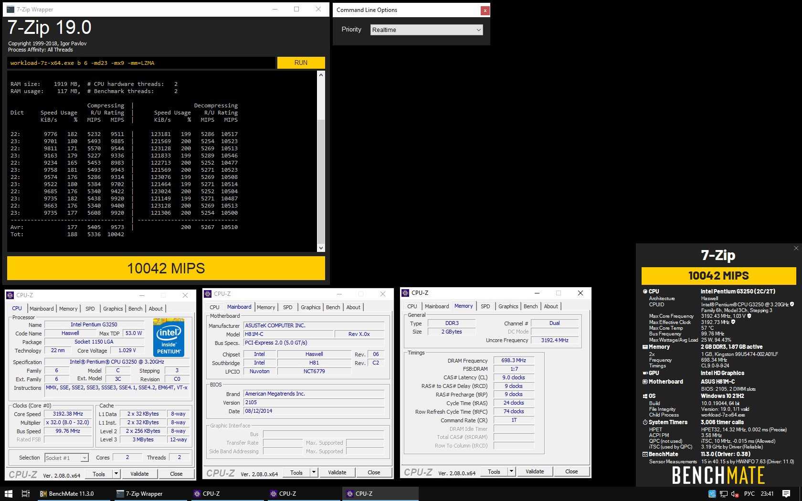Viewport: 802px width, 501px height.
Task: Open the About tab in the first CPU-Z window
Action: [x=156, y=309]
